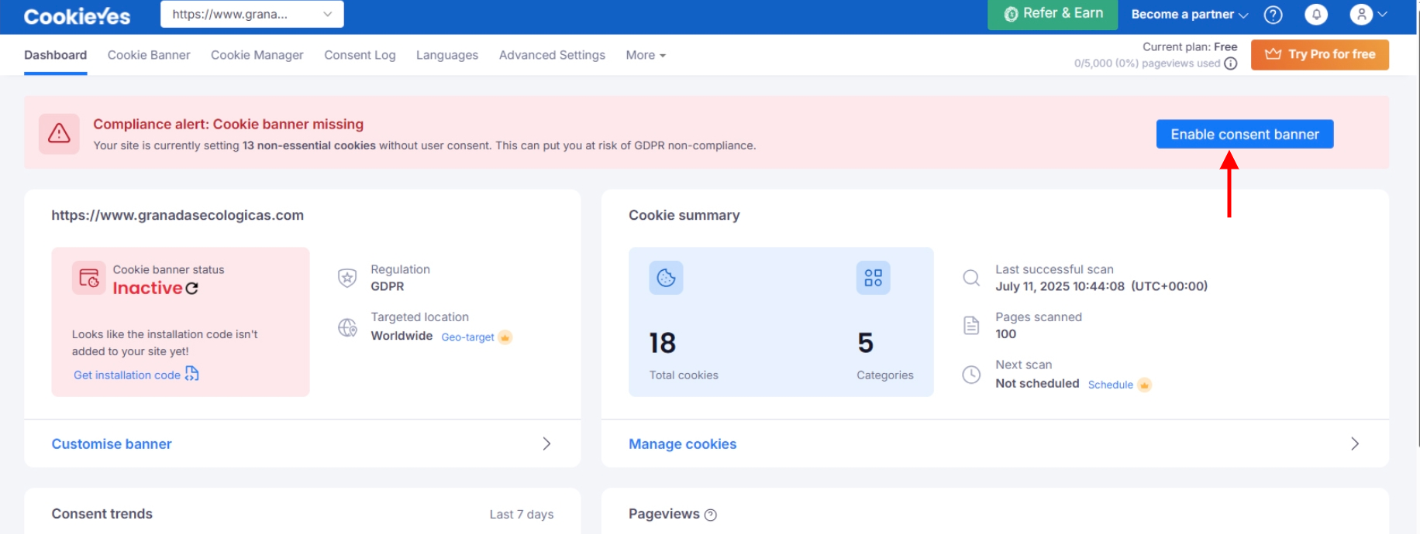The image size is (1420, 534).
Task: Switch to the Dashboard tab
Action: pyautogui.click(x=55, y=55)
